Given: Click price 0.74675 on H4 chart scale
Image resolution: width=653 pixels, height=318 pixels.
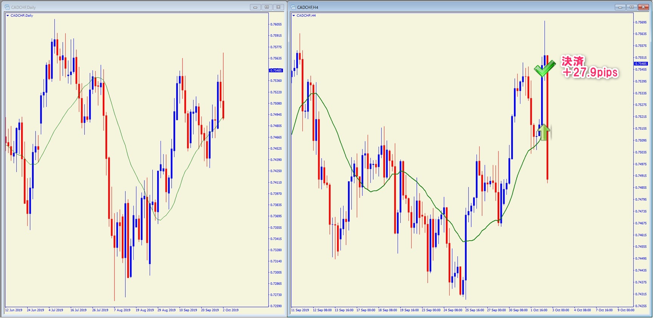Looking at the screenshot, I should (641, 223).
